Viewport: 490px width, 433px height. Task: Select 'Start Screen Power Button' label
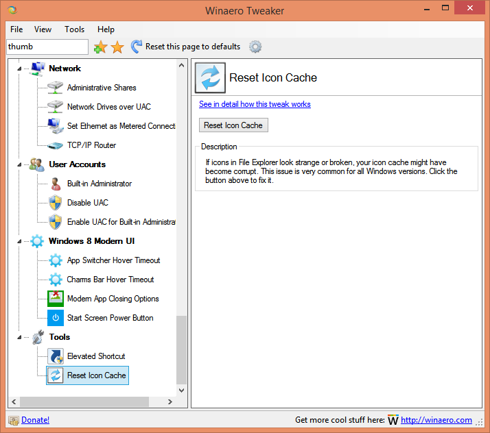[110, 318]
